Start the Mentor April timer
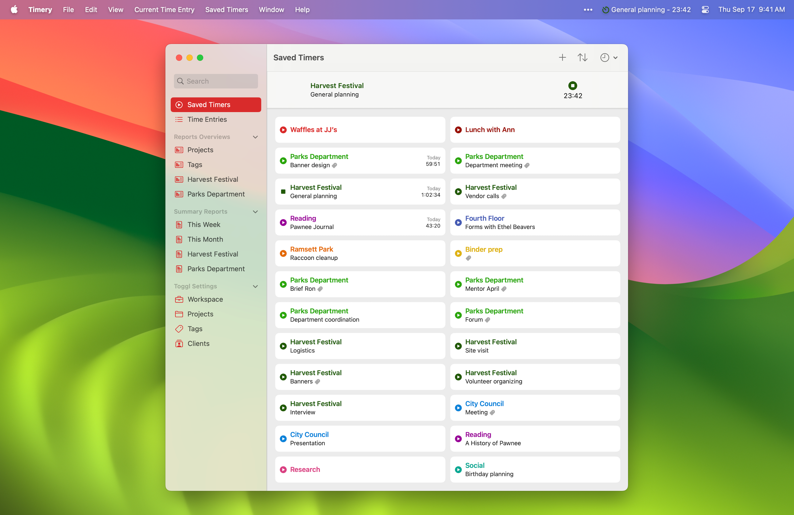 [x=458, y=285]
